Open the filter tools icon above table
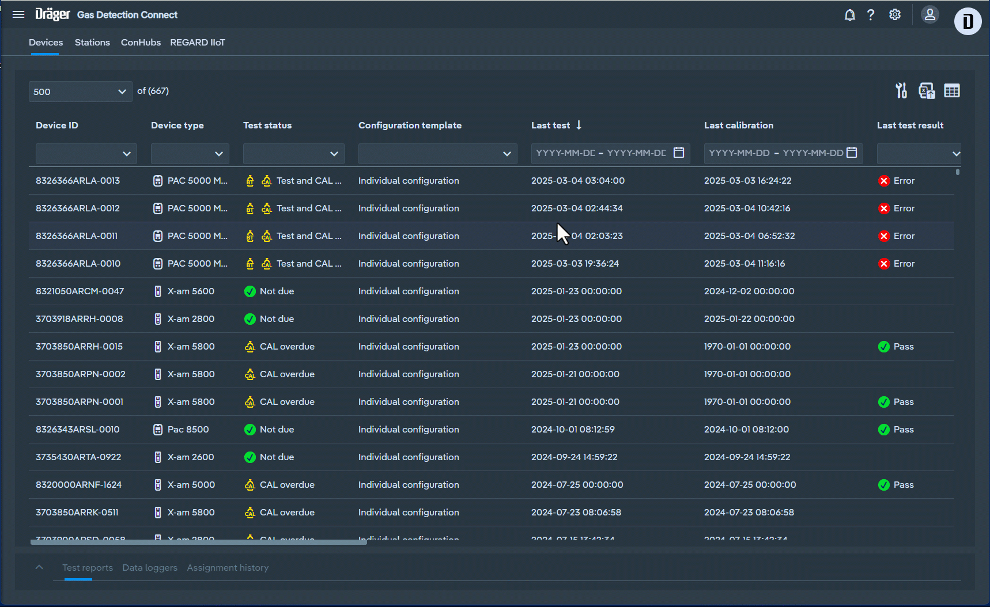The height and width of the screenshot is (607, 990). 901,90
